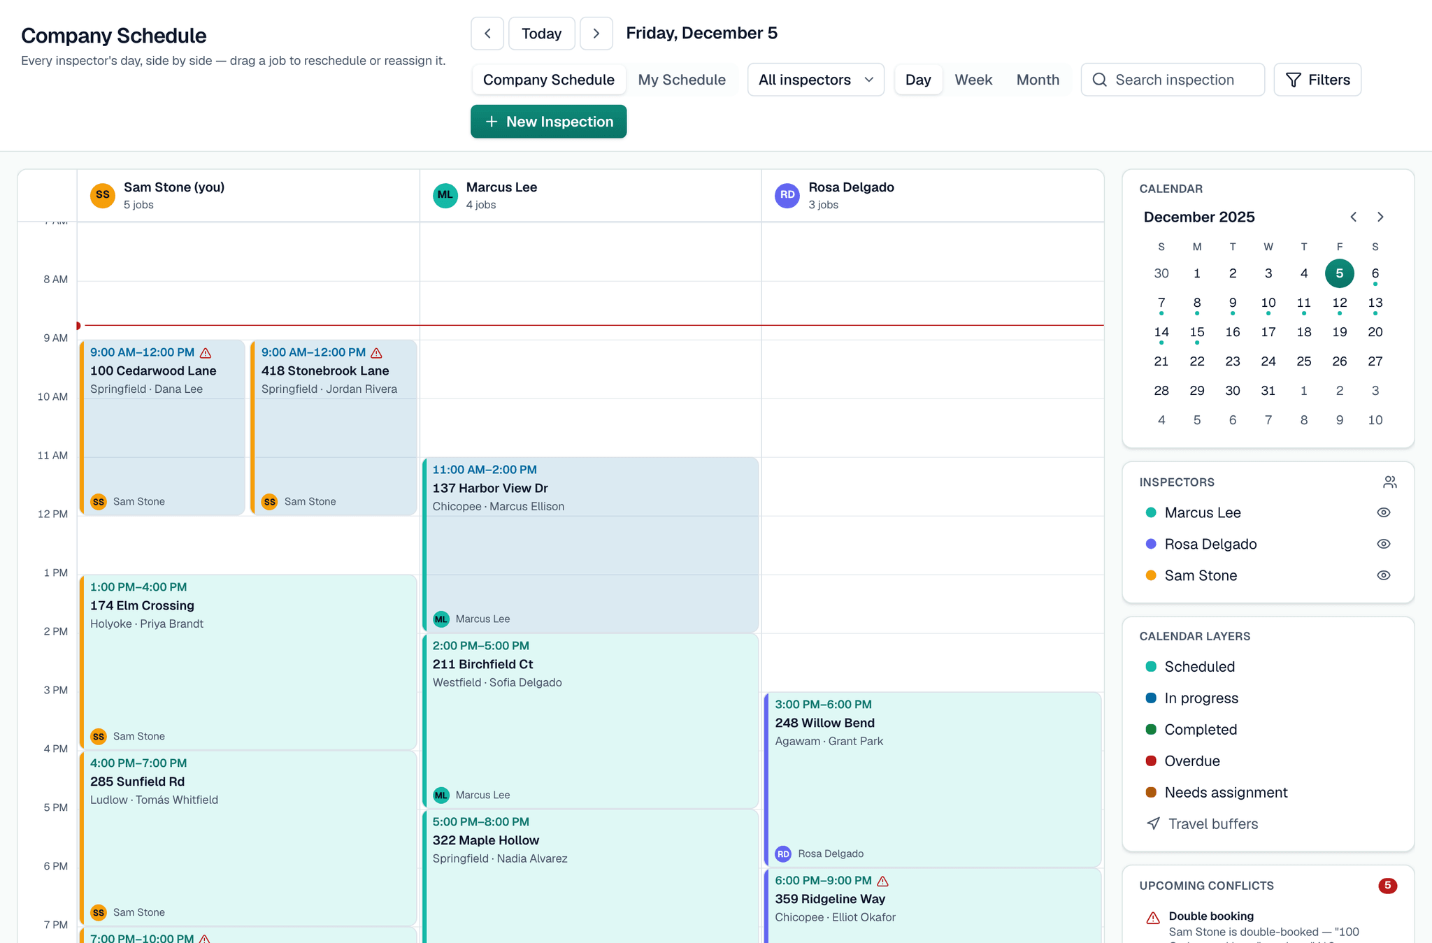This screenshot has width=1432, height=943.
Task: Switch to My Schedule tab
Action: pyautogui.click(x=682, y=80)
